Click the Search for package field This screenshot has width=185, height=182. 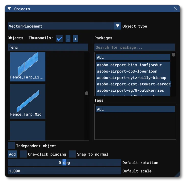pyautogui.click(x=134, y=47)
